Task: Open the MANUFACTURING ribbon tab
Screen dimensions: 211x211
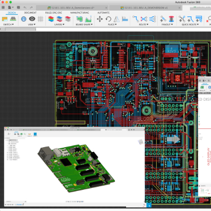Action: click(80, 13)
